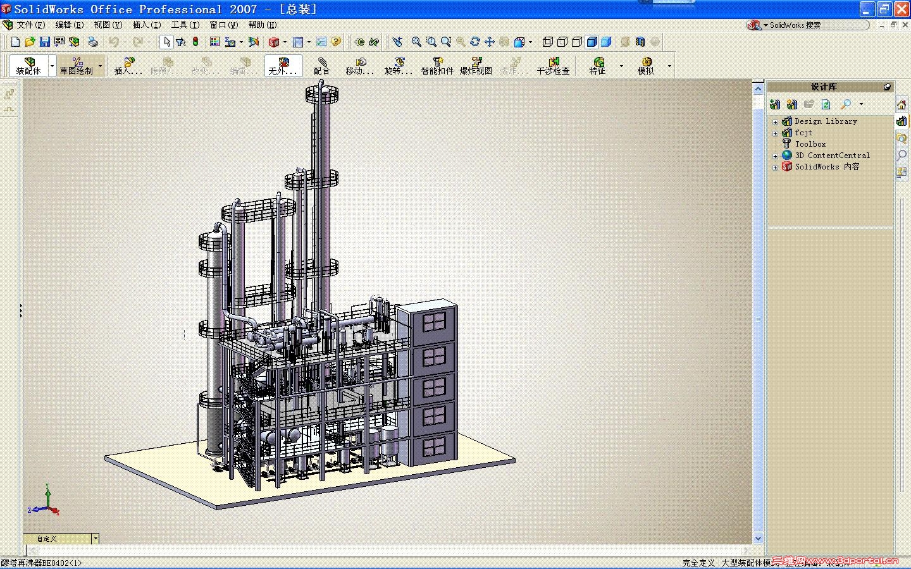Viewport: 911px width, 569px height.
Task: Click the viewport vertical scrollbar down arrow
Action: pos(759,539)
